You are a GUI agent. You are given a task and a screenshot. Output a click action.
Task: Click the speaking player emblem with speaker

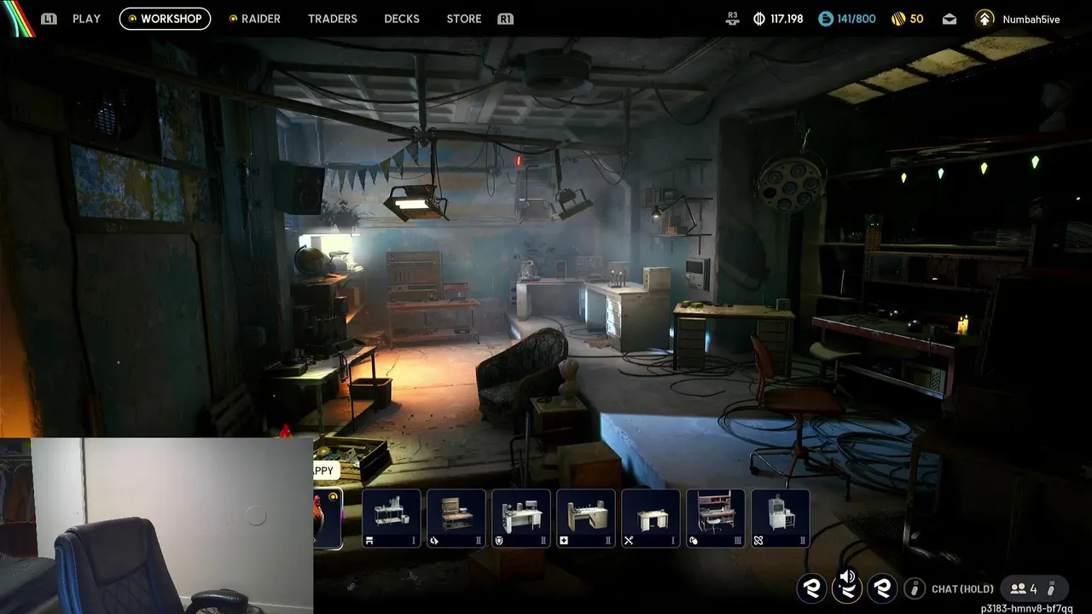point(847,587)
